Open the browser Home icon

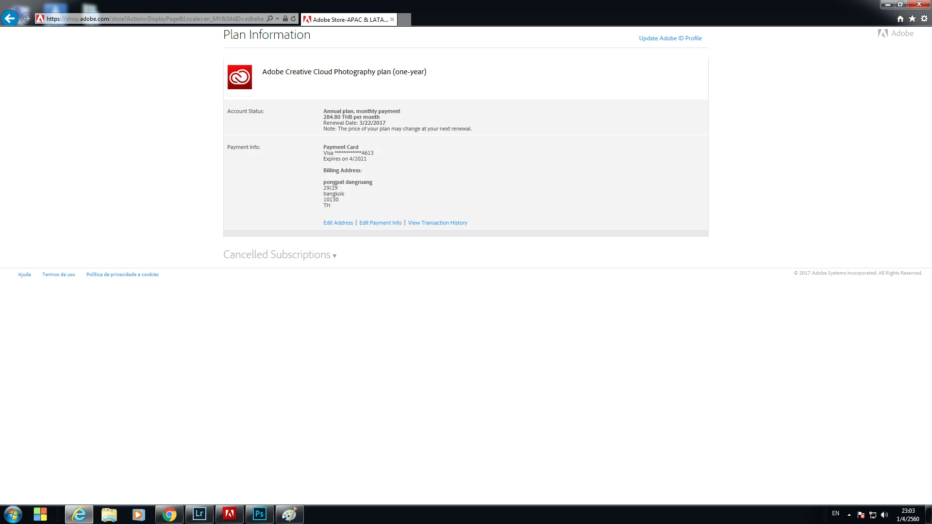point(900,19)
